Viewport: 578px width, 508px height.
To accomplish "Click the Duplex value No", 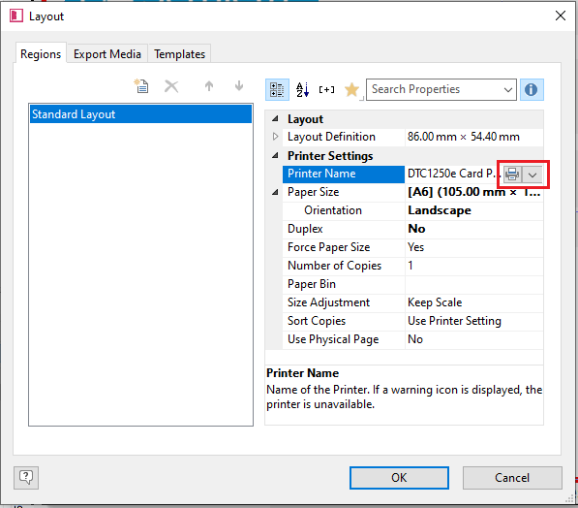I will (x=416, y=229).
